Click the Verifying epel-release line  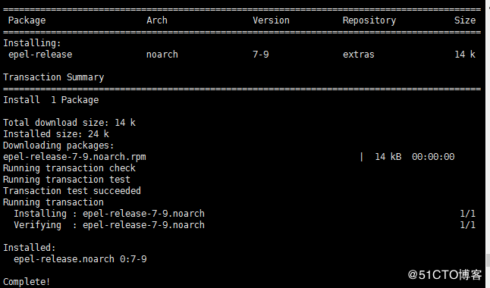click(109, 225)
